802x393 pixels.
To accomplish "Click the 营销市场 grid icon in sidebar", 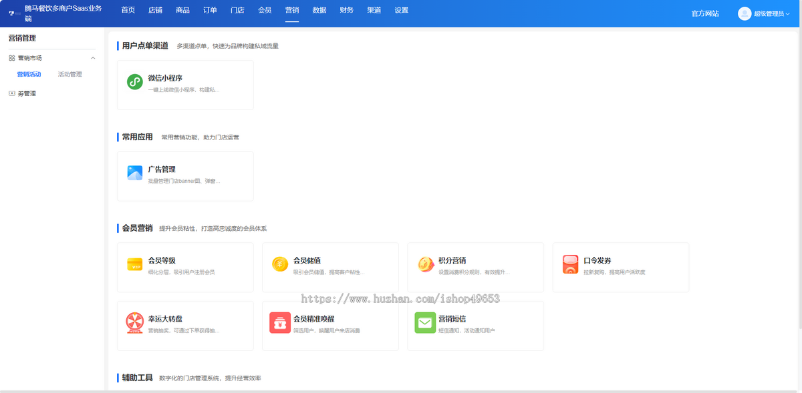I will tap(11, 58).
